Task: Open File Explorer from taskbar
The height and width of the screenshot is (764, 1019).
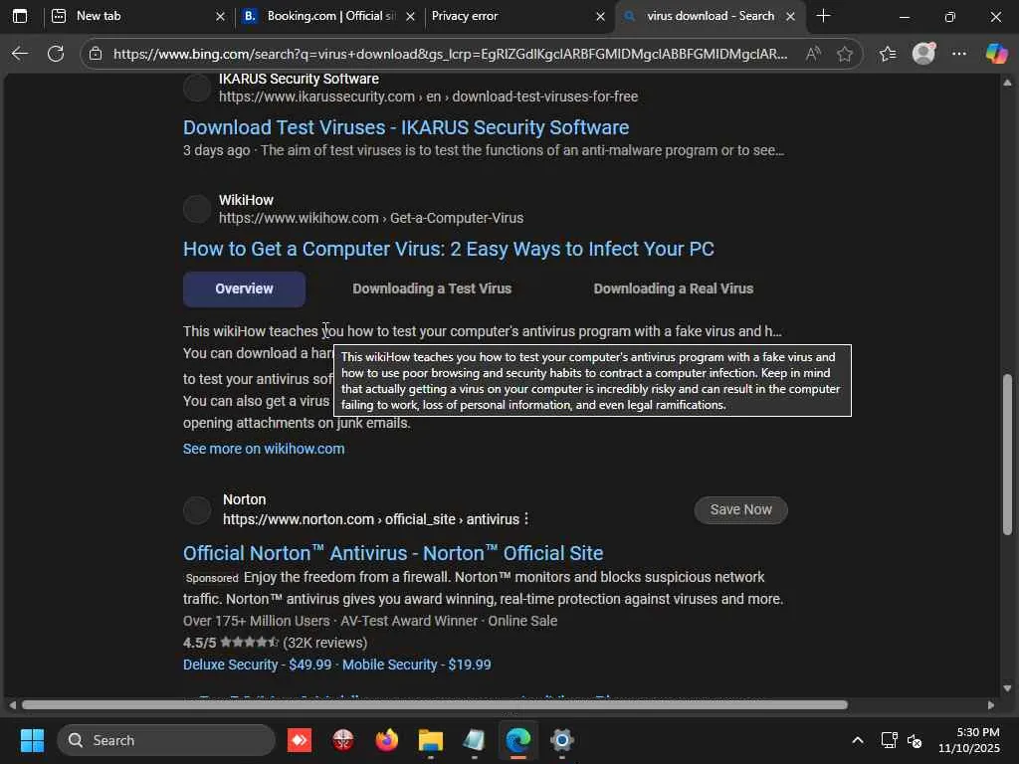Action: pyautogui.click(x=430, y=740)
